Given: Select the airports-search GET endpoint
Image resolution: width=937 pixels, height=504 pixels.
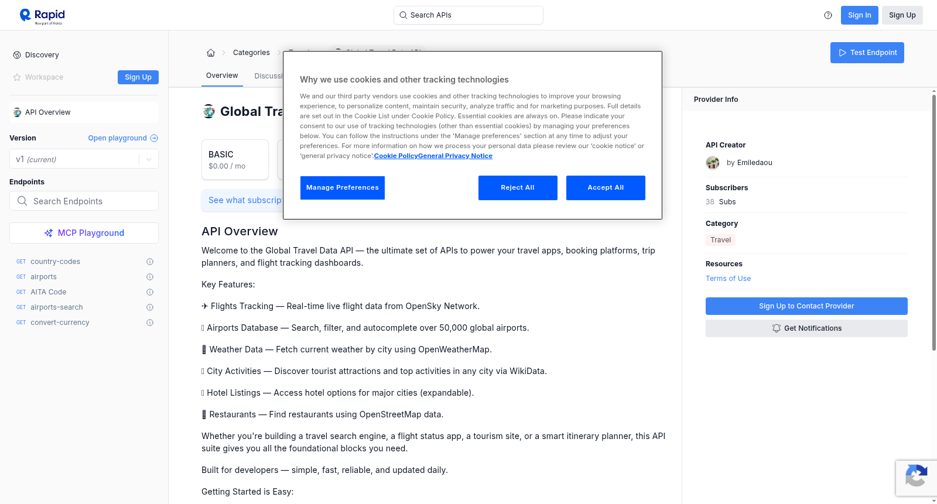Looking at the screenshot, I should point(56,307).
